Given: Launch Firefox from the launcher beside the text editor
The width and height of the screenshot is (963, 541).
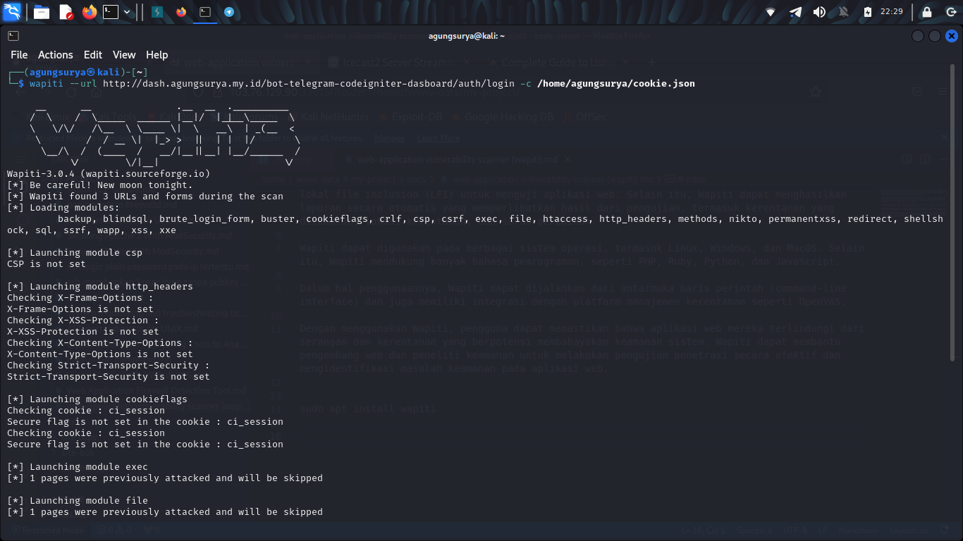Looking at the screenshot, I should coord(89,12).
